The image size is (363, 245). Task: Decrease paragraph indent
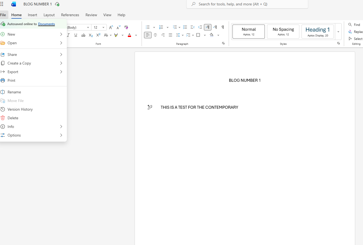(193, 27)
